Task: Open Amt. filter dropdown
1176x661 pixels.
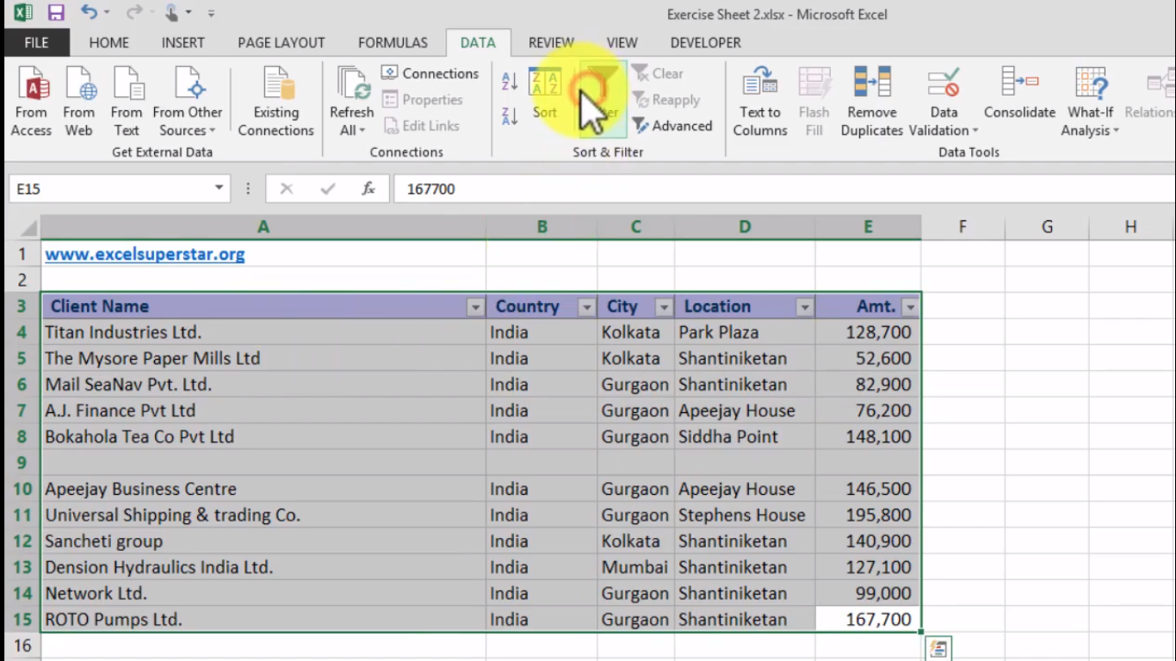Action: point(910,307)
